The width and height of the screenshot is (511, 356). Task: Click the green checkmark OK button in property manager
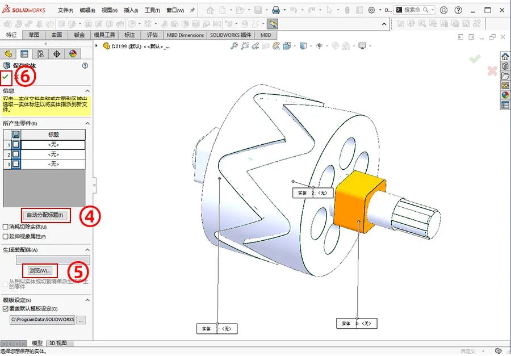(6, 77)
